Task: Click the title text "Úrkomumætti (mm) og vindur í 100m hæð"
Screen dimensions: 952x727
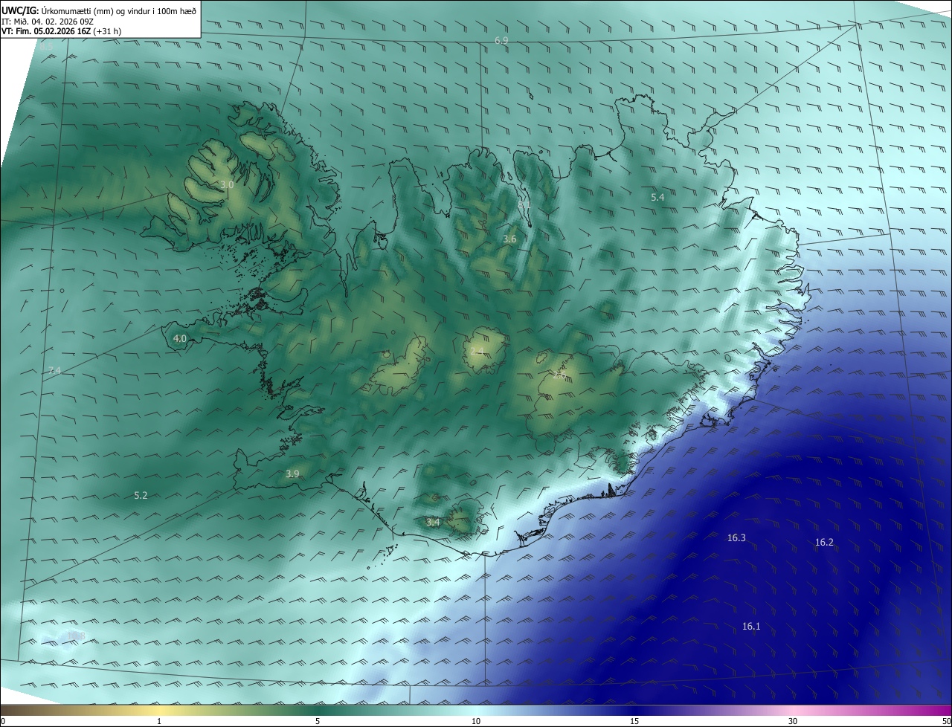Action: click(x=119, y=10)
